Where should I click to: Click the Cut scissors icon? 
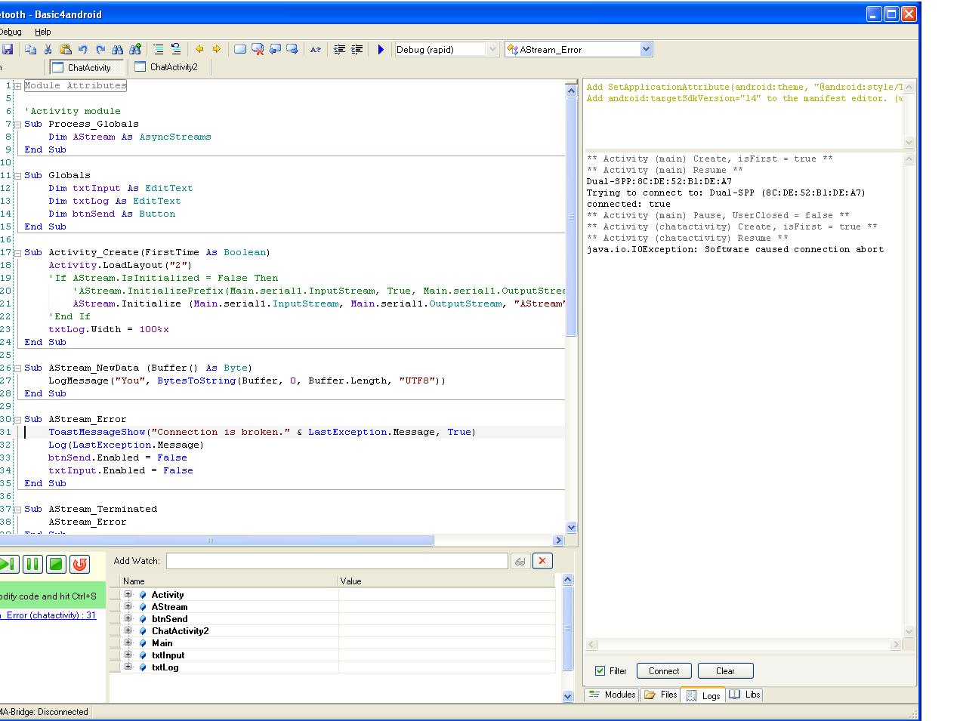click(x=48, y=49)
